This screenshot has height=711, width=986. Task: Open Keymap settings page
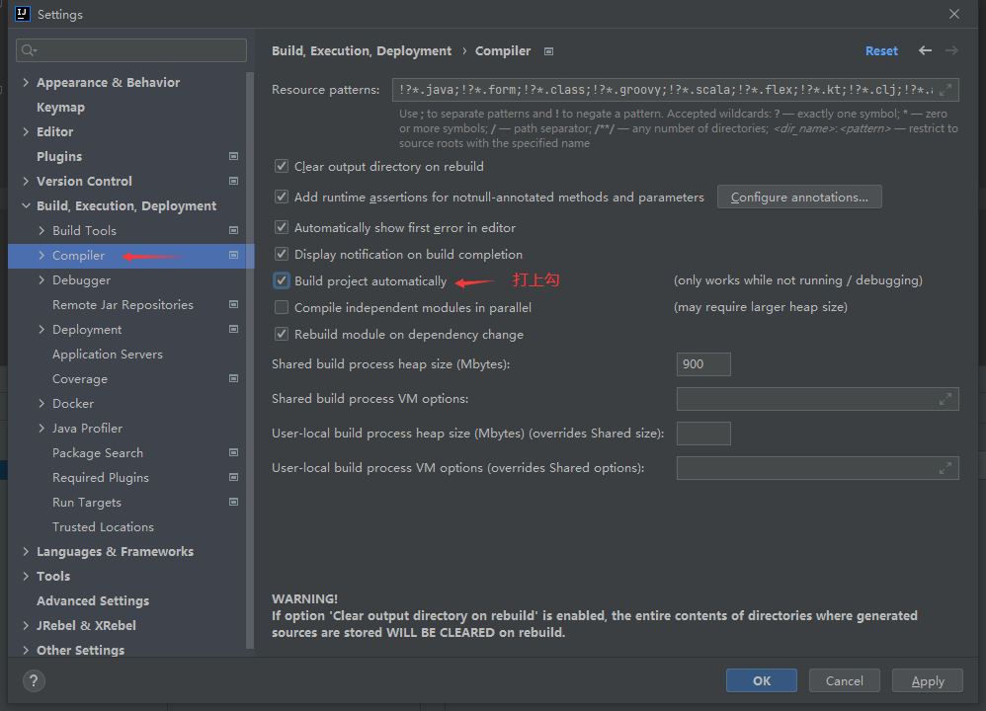coord(60,107)
